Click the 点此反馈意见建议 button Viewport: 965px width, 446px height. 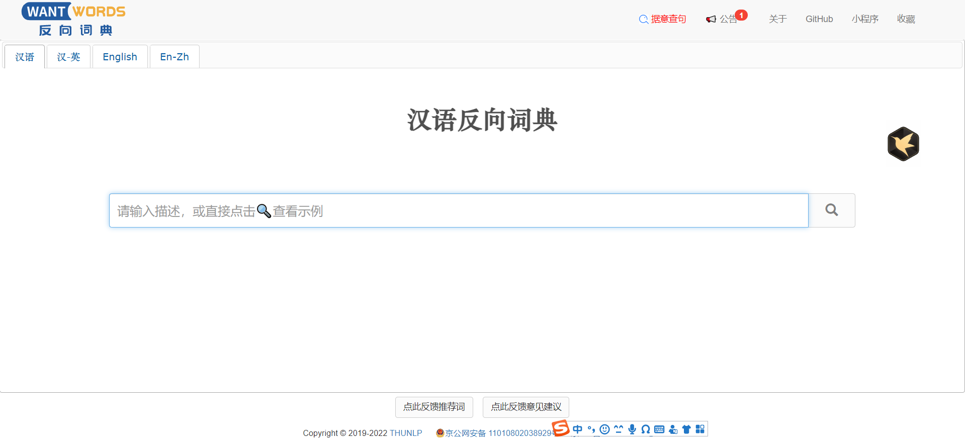click(x=525, y=407)
